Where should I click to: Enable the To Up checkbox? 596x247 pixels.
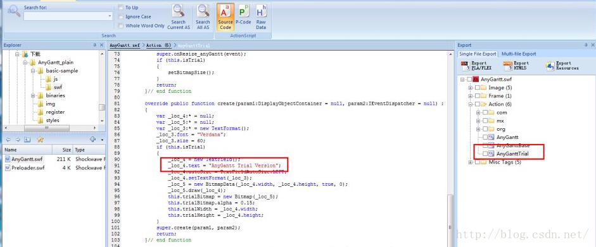click(120, 8)
